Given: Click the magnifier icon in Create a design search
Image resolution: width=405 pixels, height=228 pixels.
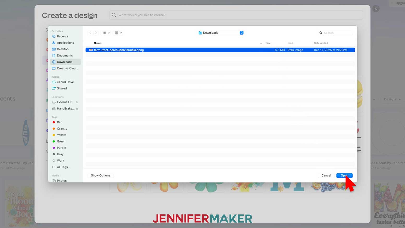Looking at the screenshot, I should (x=114, y=15).
